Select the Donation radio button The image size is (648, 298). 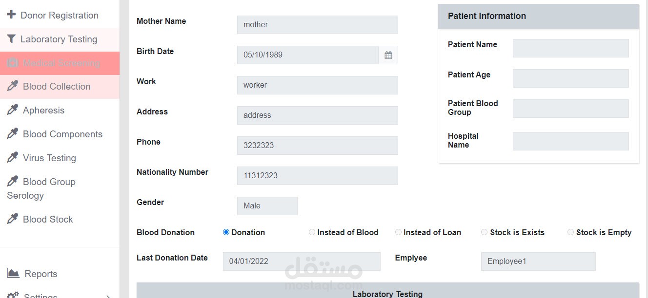click(226, 232)
